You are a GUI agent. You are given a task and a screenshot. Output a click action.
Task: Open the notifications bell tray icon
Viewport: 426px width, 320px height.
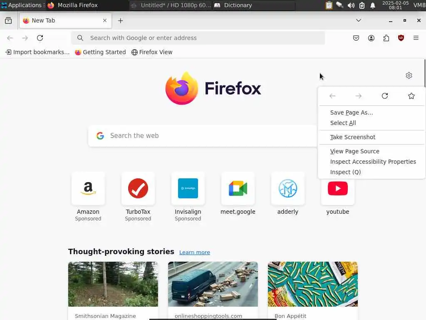(x=373, y=5)
